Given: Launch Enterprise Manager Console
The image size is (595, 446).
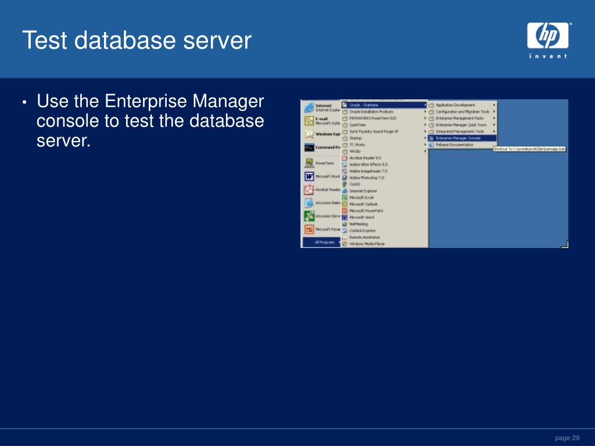Looking at the screenshot, I should [462, 138].
